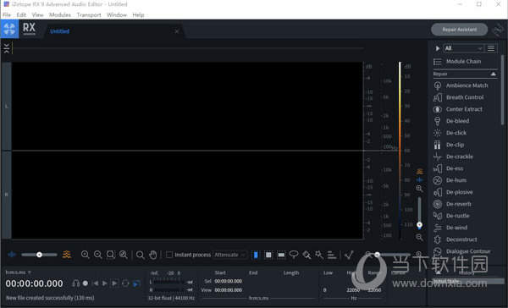Open the Breath Control module
The height and width of the screenshot is (308, 508).
click(465, 97)
